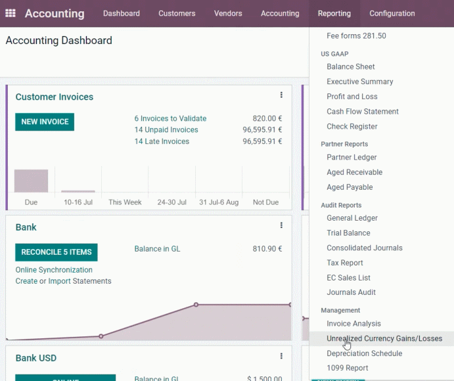454x381 pixels.
Task: Click the 810.90 € bank balance
Action: click(267, 249)
